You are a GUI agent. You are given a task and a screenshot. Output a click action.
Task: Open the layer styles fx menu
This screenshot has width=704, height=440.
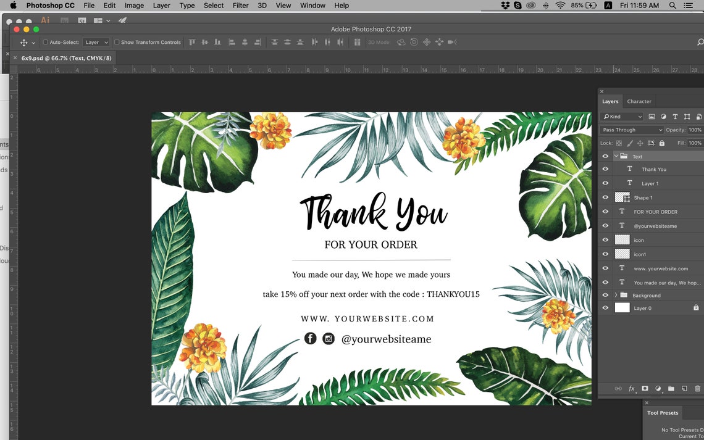[x=631, y=389]
